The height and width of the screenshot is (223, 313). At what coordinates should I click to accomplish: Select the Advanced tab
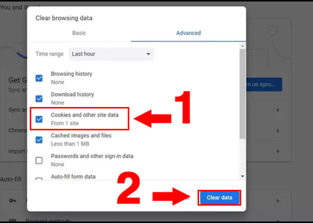(188, 33)
